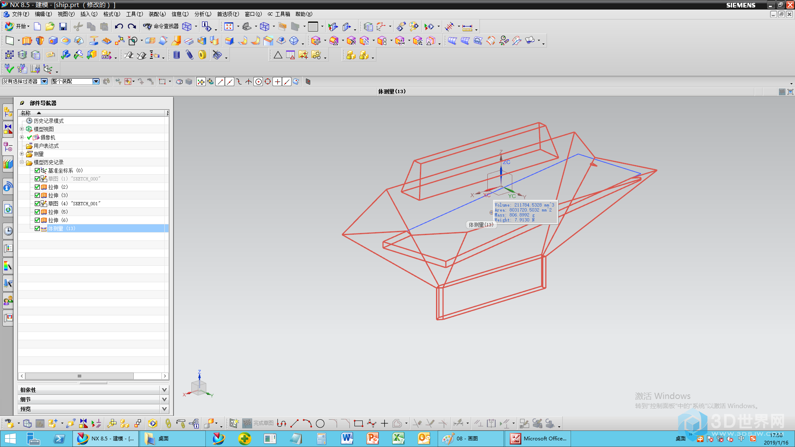Toggle checkbox for 拉伸 (5)
The height and width of the screenshot is (447, 795).
tap(37, 212)
